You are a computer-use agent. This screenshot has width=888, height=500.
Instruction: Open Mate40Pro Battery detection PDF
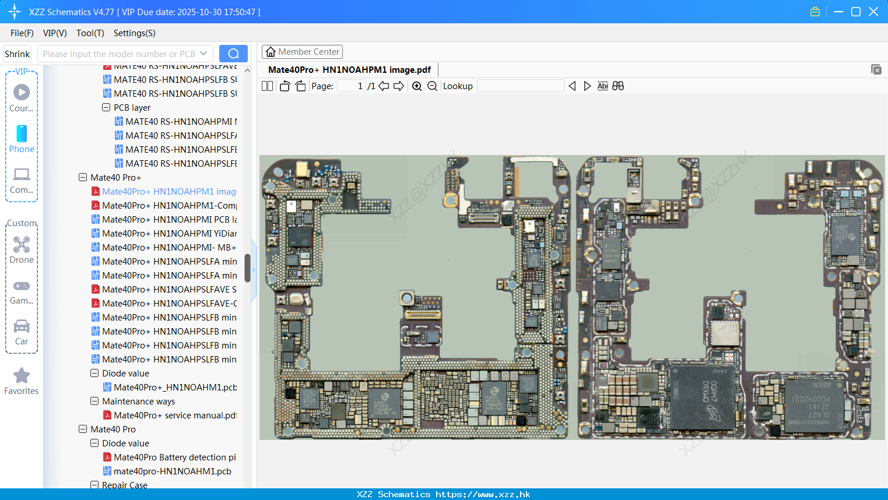(170, 457)
